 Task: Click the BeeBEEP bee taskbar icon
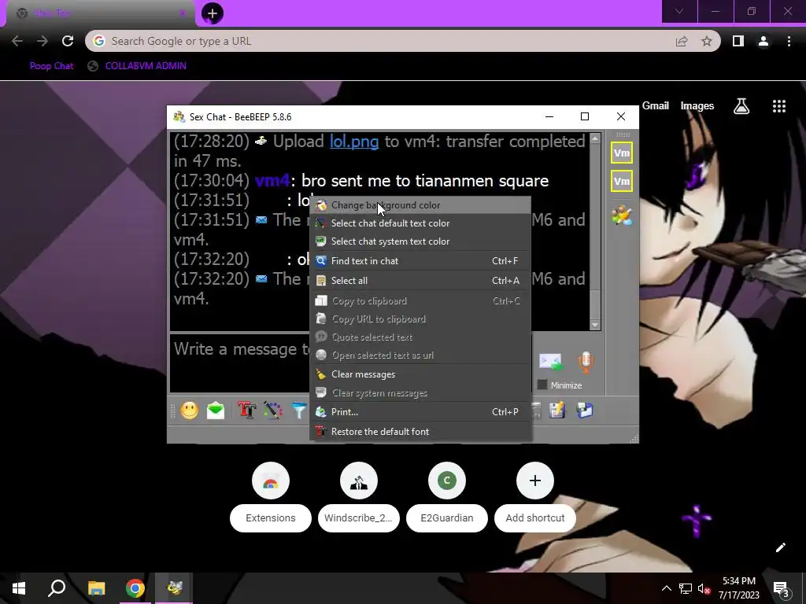(174, 588)
